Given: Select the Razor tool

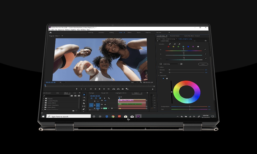Looking at the screenshot, I should (84, 103).
